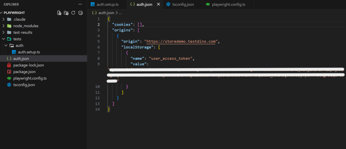Expand the test-results folder chevron
This screenshot has width=346, height=149.
click(x=3, y=32)
